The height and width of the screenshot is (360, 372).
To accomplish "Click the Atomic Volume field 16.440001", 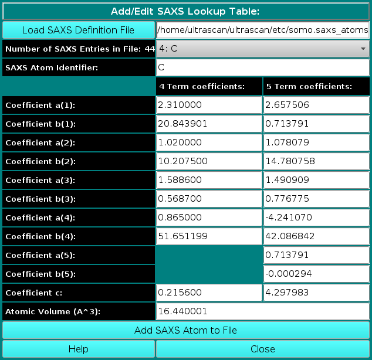I will [262, 311].
